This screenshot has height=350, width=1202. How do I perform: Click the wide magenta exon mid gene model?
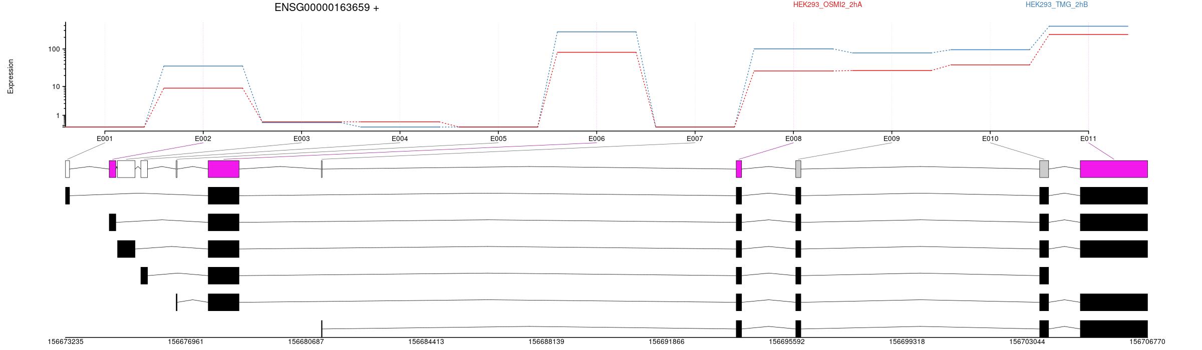[224, 169]
